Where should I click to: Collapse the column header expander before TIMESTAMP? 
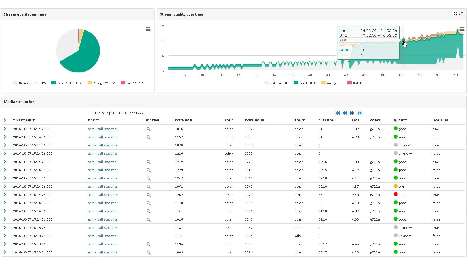point(5,120)
